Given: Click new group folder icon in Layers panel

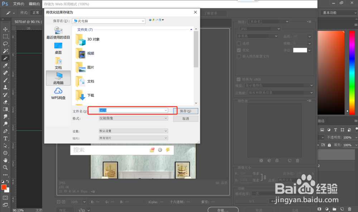Looking at the screenshot, I should (x=334, y=209).
